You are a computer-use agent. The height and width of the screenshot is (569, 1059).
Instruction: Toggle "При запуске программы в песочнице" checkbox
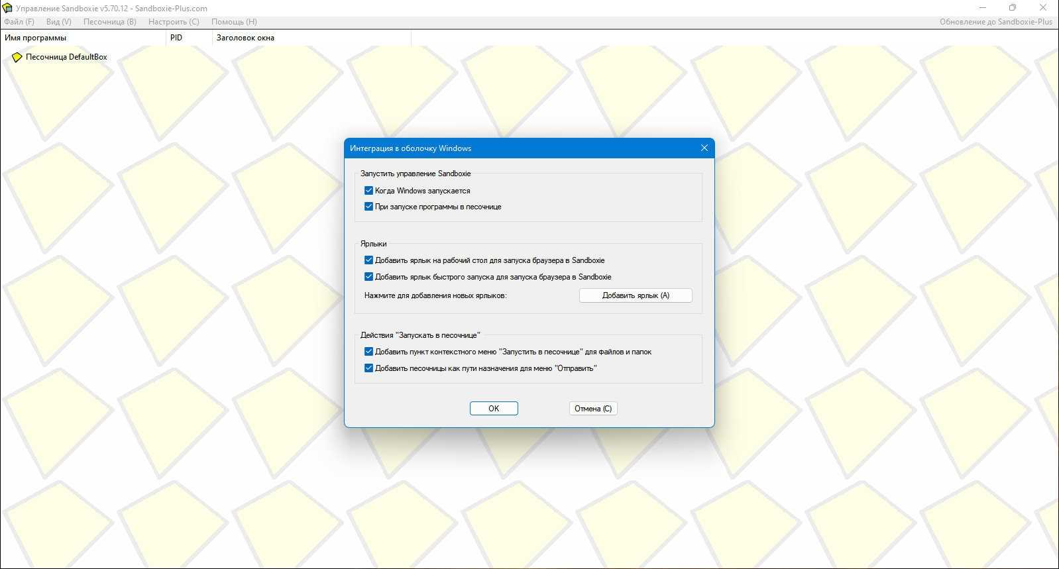(369, 207)
